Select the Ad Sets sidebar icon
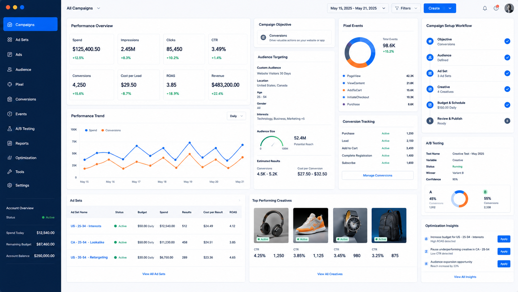 [x=10, y=40]
